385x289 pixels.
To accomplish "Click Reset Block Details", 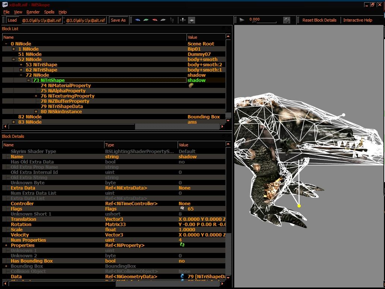I will tap(319, 20).
